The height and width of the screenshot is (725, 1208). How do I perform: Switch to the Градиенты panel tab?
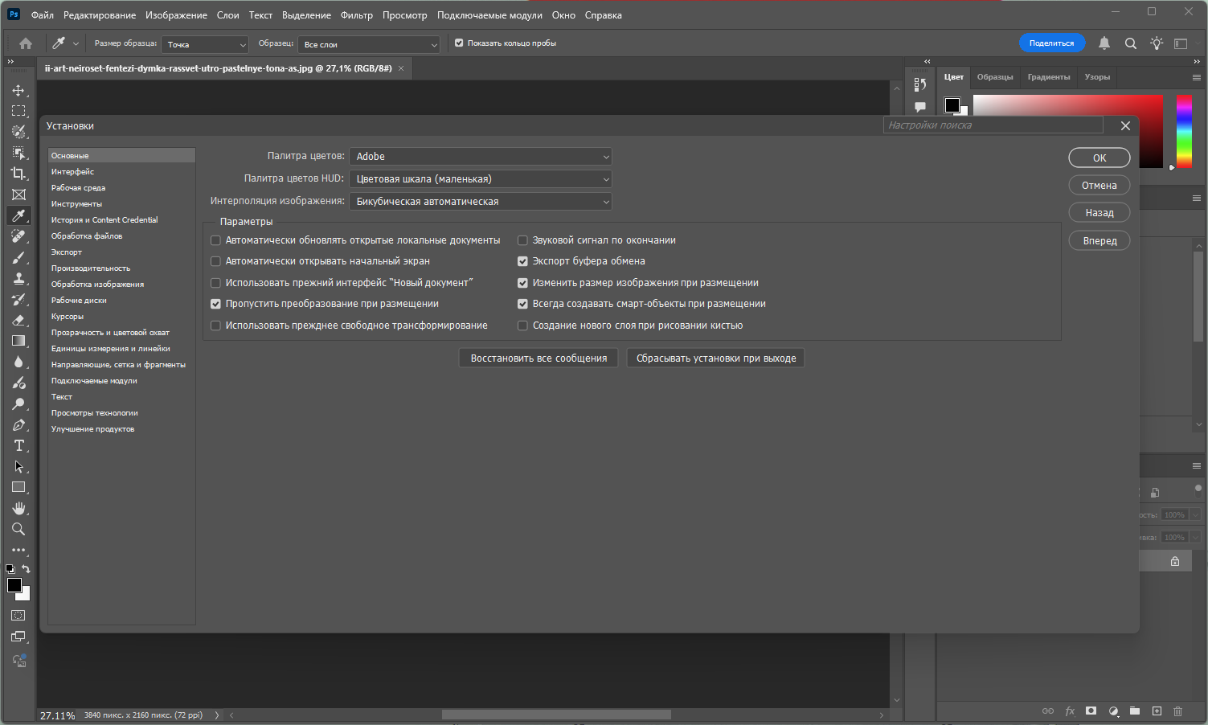click(x=1049, y=77)
